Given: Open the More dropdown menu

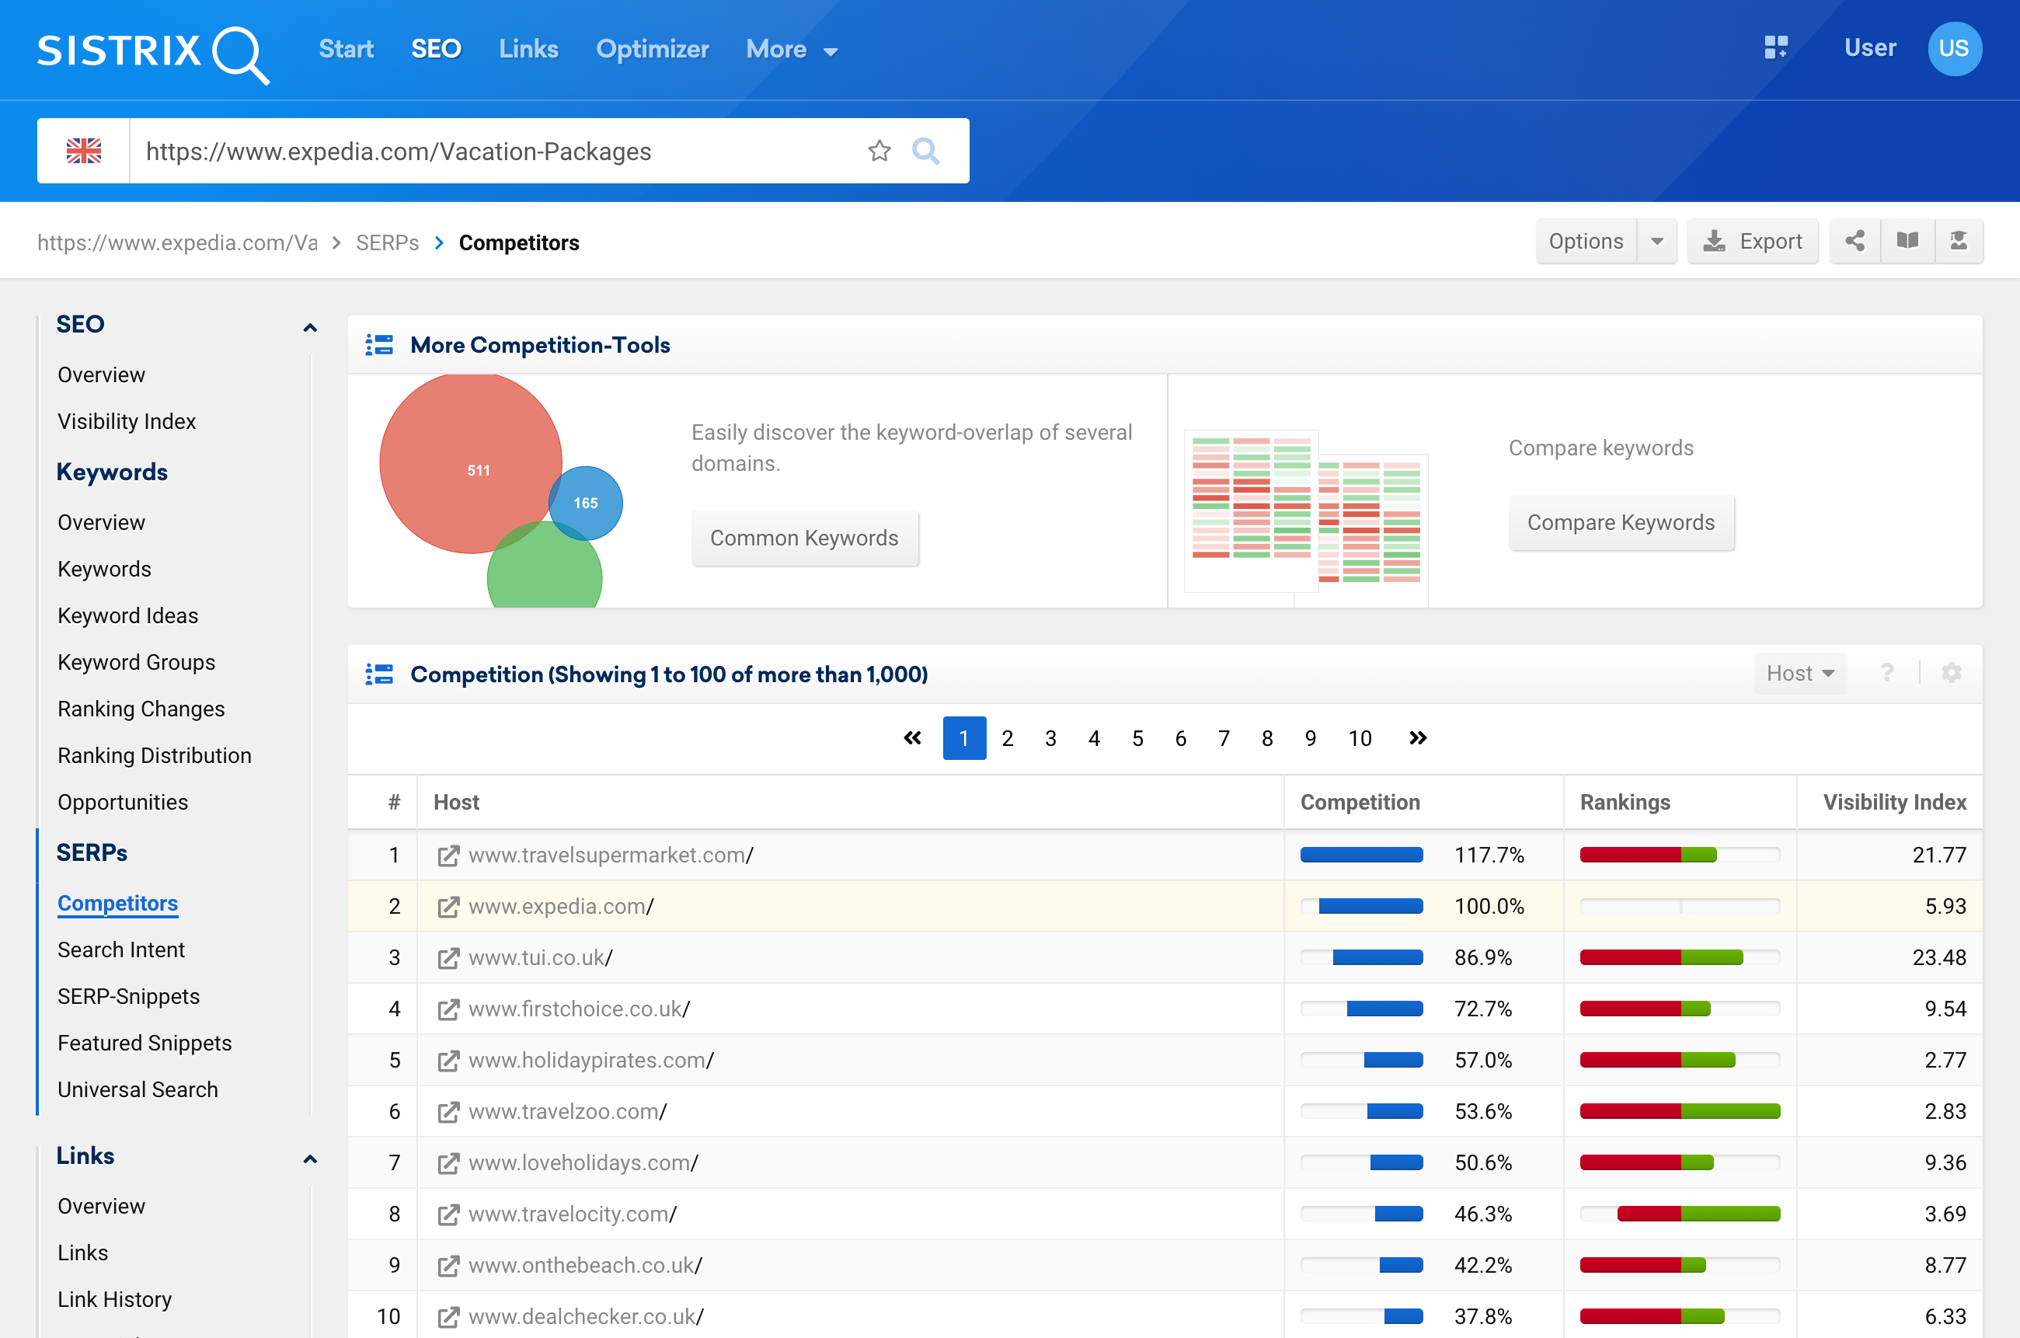Looking at the screenshot, I should pyautogui.click(x=792, y=50).
